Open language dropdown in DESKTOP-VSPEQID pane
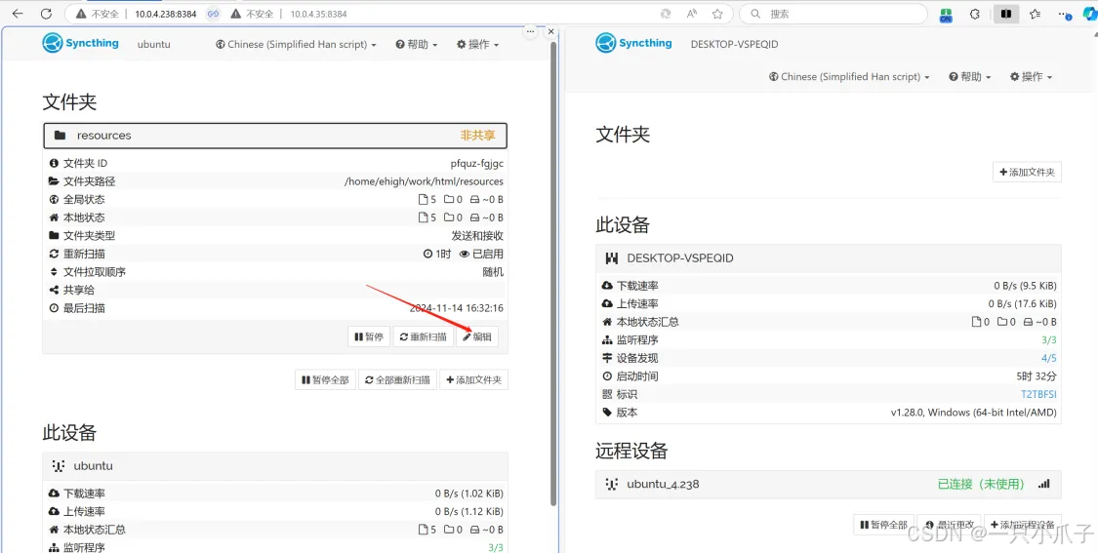The height and width of the screenshot is (553, 1098). click(x=849, y=77)
